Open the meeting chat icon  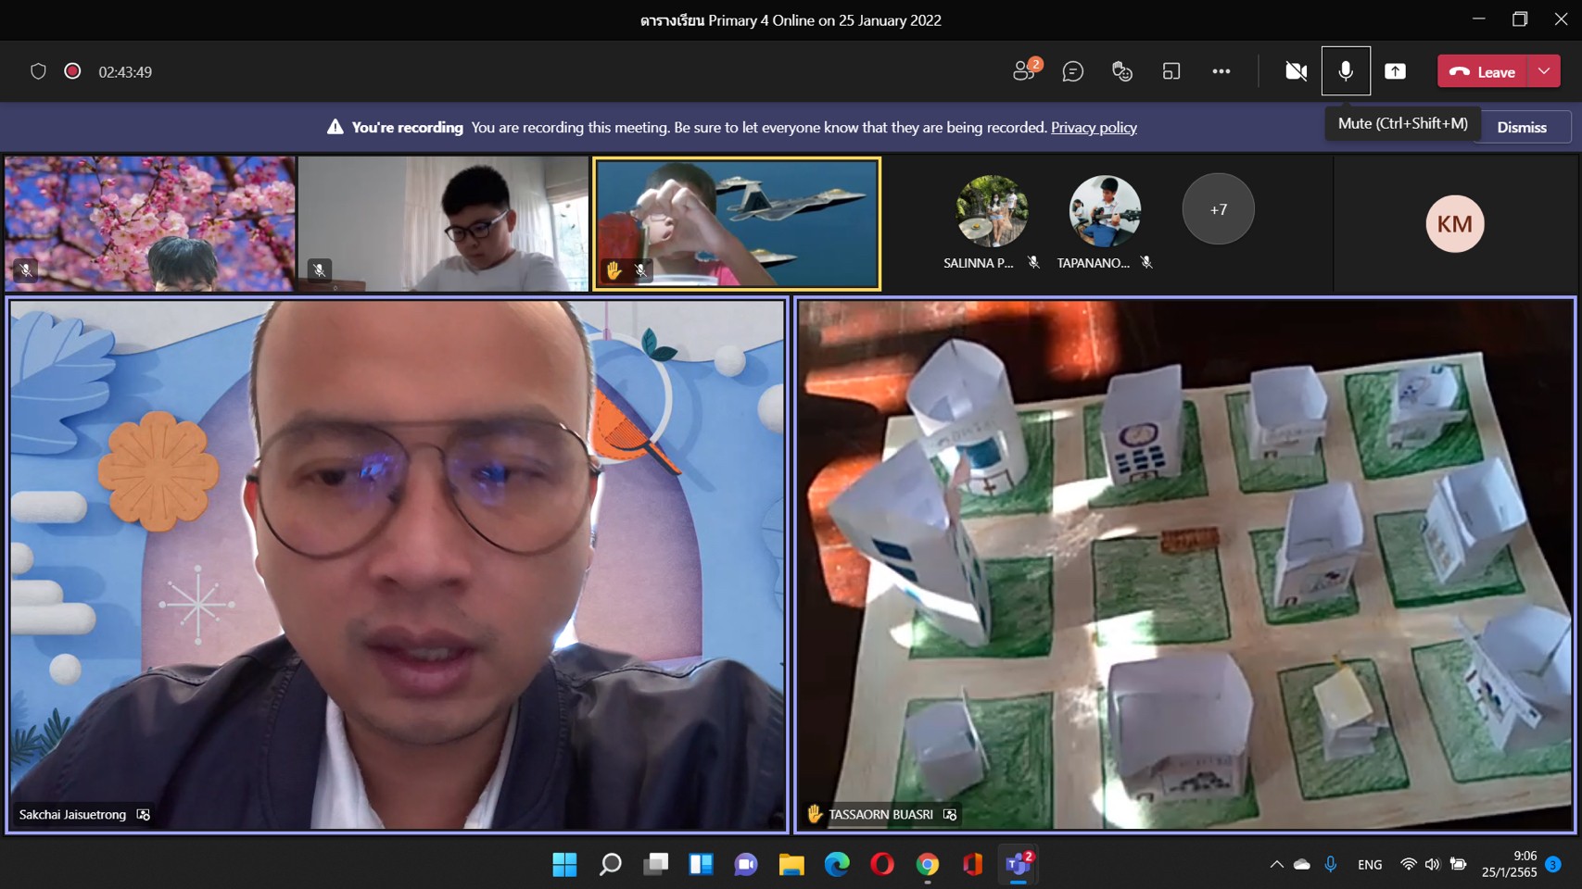pyautogui.click(x=1073, y=71)
